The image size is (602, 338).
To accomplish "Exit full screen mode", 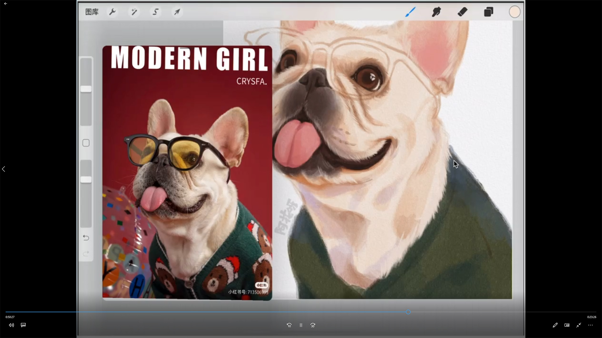I will pos(579,325).
